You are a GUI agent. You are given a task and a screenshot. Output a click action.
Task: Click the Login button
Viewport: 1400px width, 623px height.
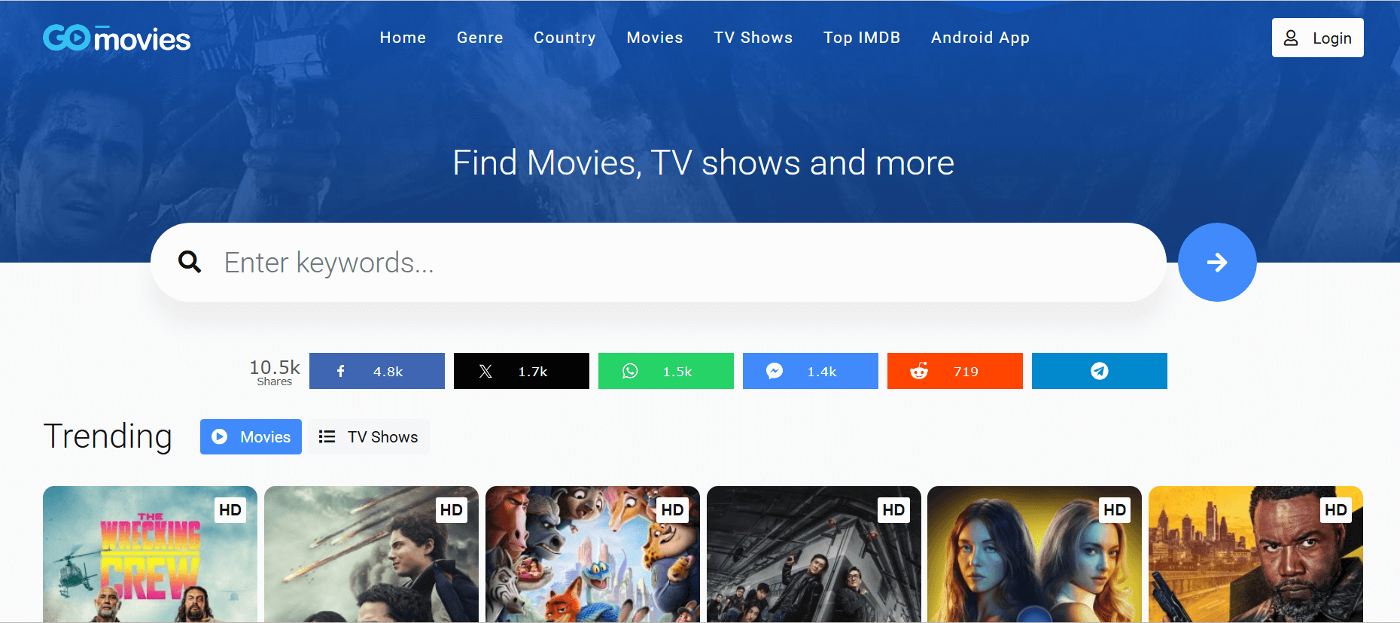click(1317, 38)
